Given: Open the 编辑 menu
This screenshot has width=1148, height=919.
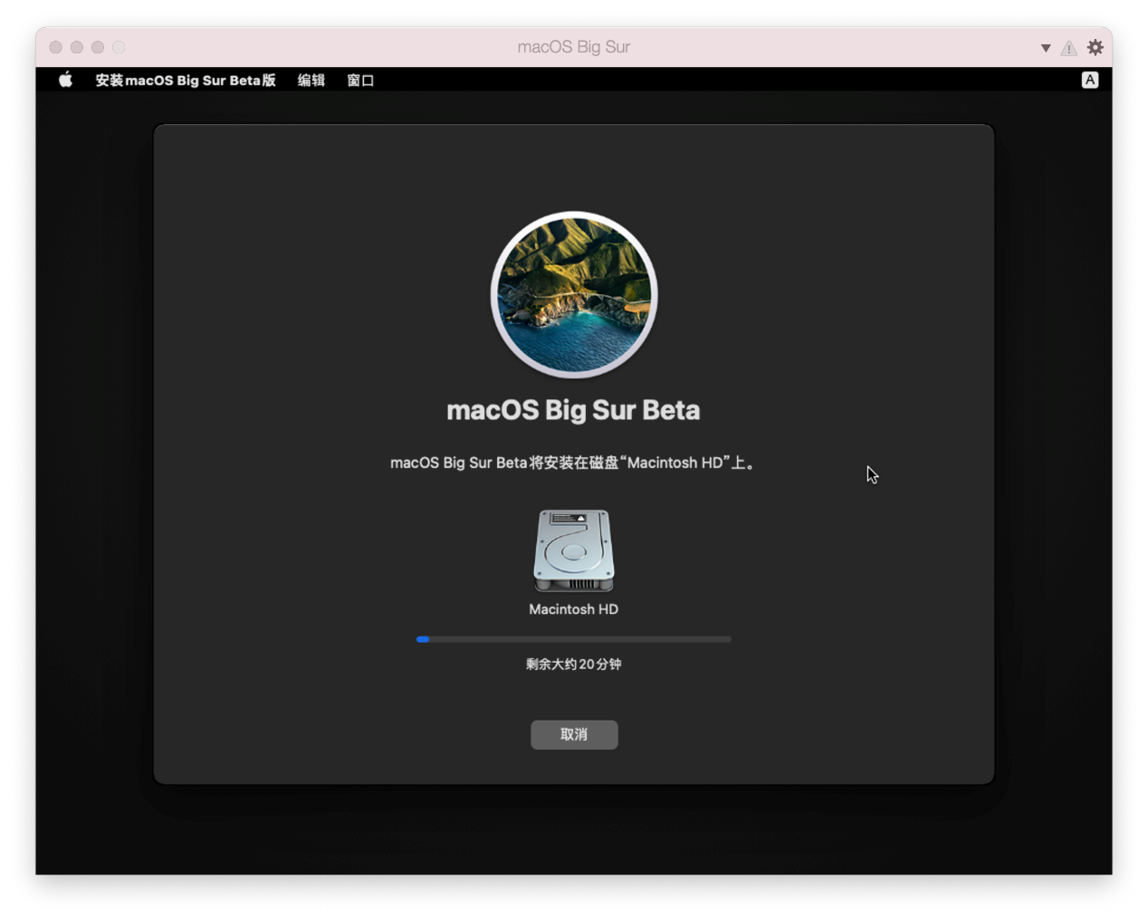Looking at the screenshot, I should pos(311,80).
